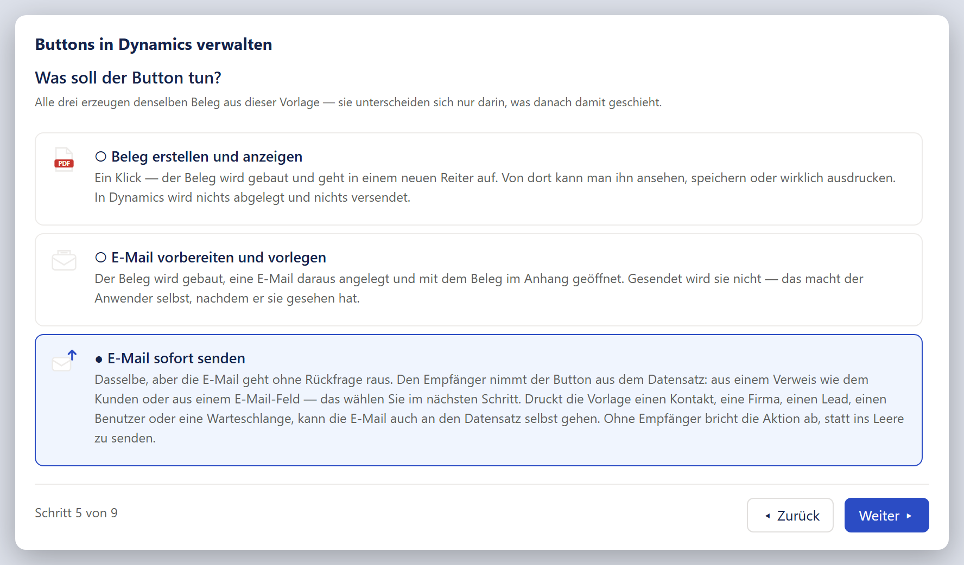Select radio 'E-Mail vorbereiten und vorlegen'

100,258
